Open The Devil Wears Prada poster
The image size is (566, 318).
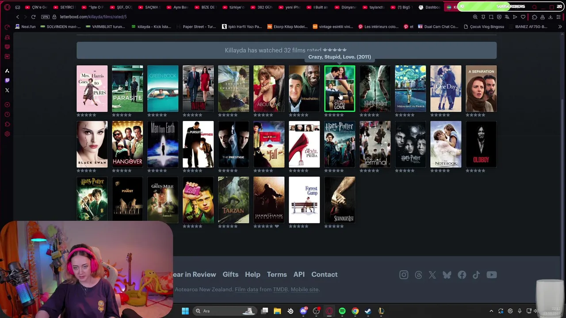304,144
